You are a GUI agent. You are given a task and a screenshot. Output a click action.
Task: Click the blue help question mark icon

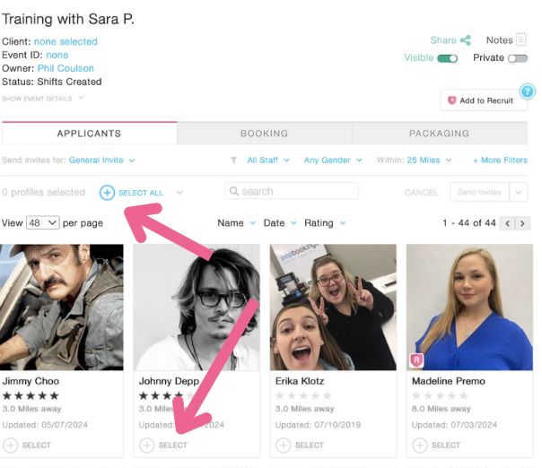tap(527, 91)
